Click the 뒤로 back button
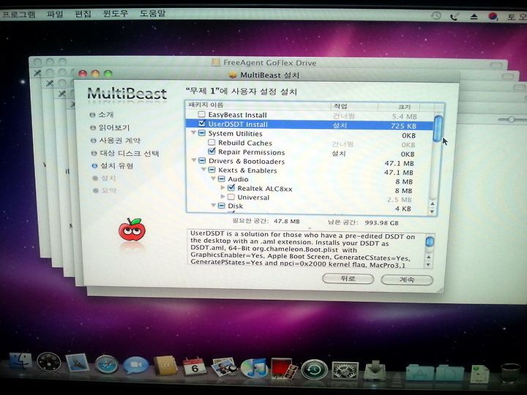Image resolution: width=527 pixels, height=395 pixels. (348, 279)
